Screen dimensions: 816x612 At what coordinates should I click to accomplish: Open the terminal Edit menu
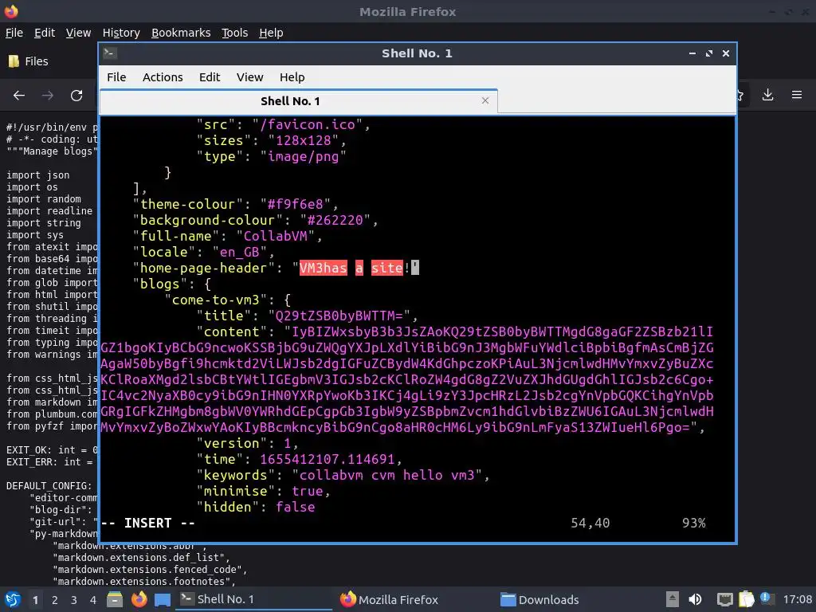point(210,77)
